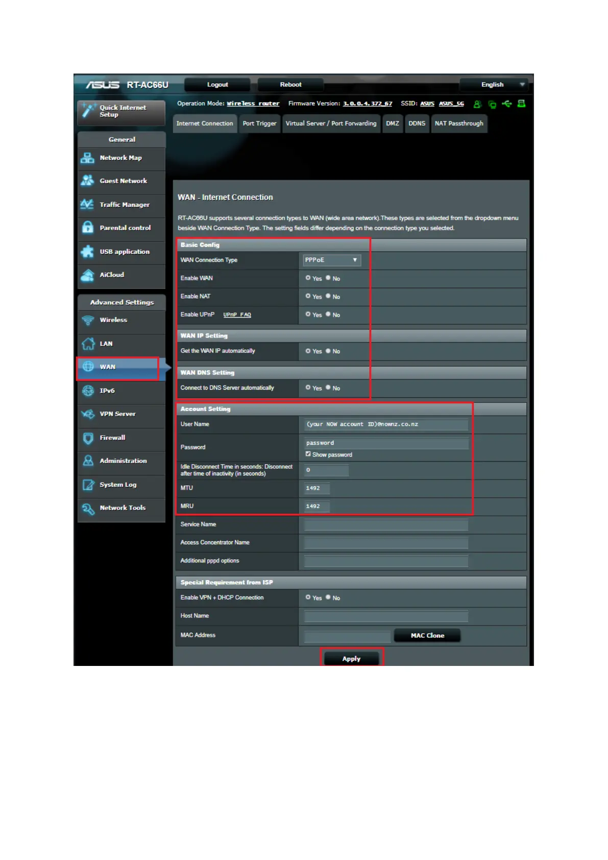This screenshot has width=608, height=860.
Task: Click the ASUS logo
Action: [102, 85]
